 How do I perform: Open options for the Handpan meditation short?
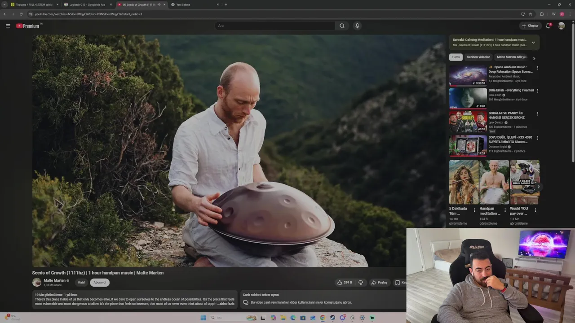(x=504, y=210)
